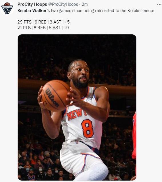
Task: Click the @ProCityHoops handle
Action: pos(63,4)
